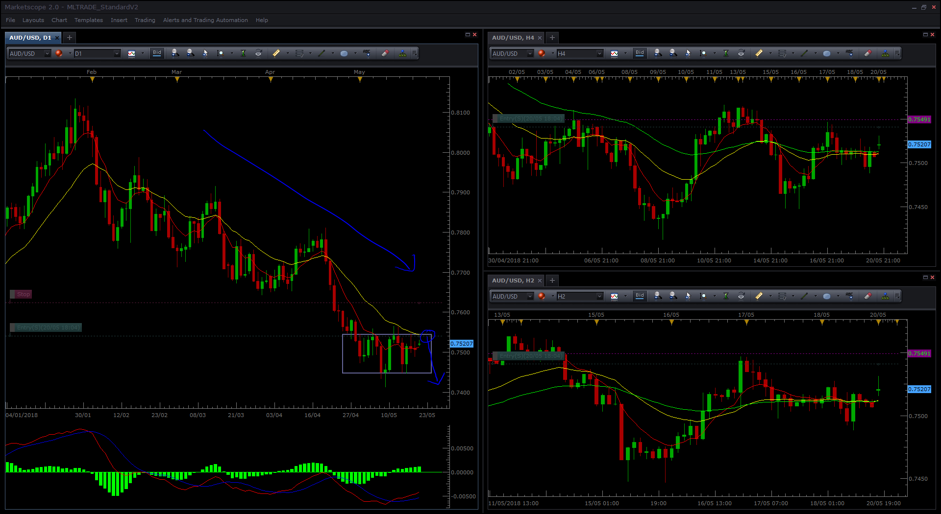
Task: Select the Fibonacci lines tool in D1 toolbar
Action: 299,53
